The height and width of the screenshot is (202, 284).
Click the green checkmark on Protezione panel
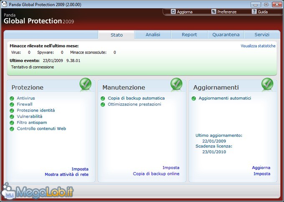[x=86, y=84]
